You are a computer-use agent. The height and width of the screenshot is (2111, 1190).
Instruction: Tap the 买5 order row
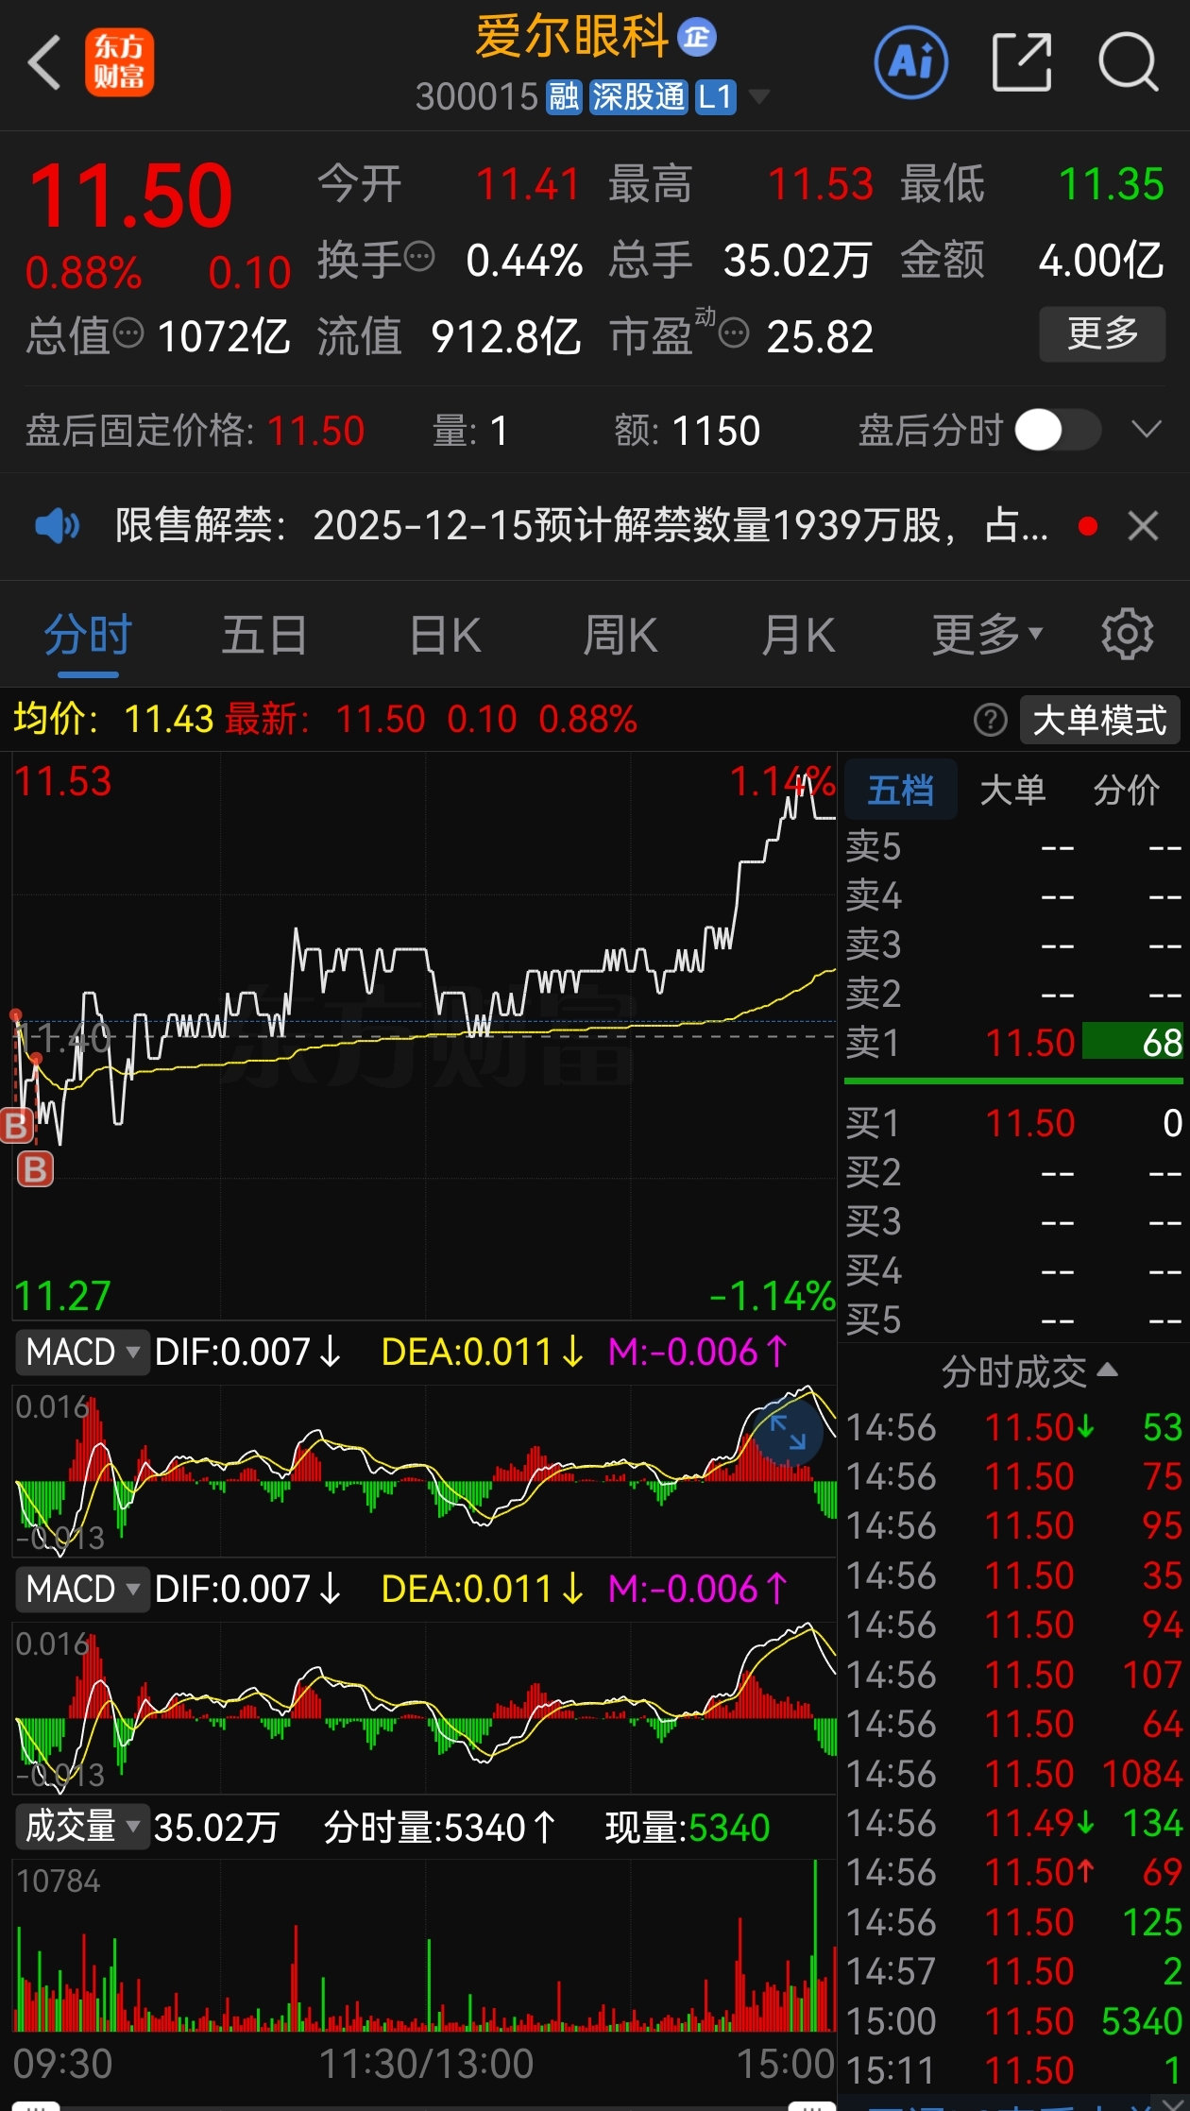click(1013, 1319)
